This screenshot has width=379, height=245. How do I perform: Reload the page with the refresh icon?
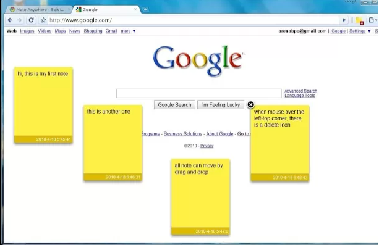coord(31,20)
